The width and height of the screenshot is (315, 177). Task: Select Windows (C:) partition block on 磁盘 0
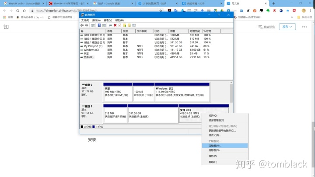tap(182, 92)
